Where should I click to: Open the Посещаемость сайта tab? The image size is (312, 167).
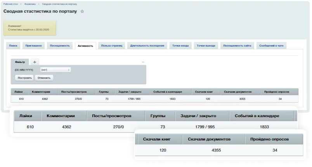tap(237, 46)
